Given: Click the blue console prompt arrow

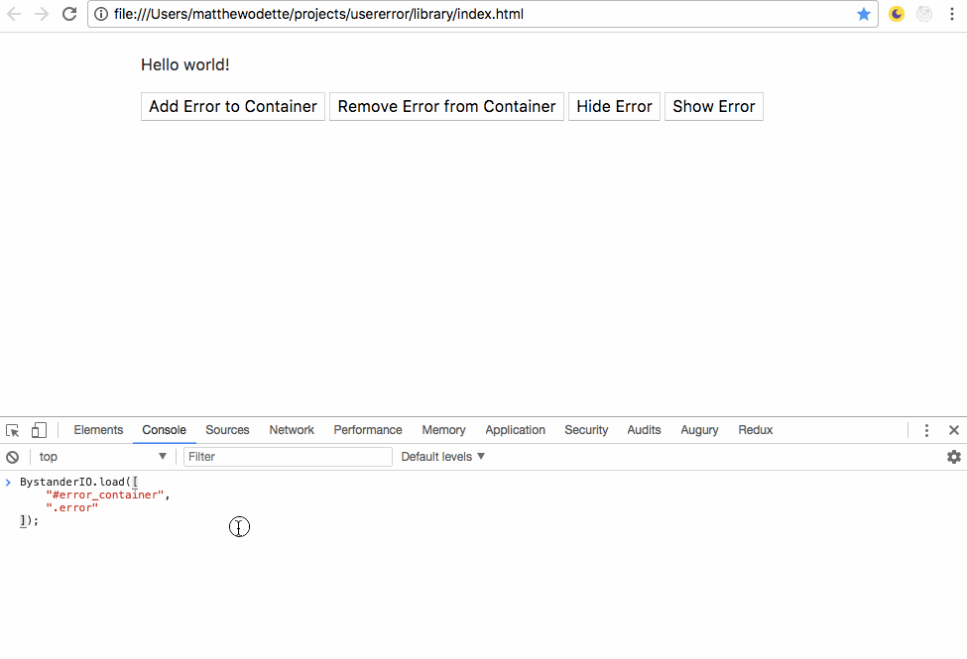Looking at the screenshot, I should pyautogui.click(x=8, y=482).
